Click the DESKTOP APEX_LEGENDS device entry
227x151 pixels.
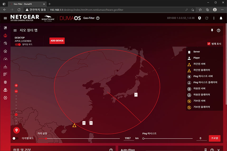tap(23, 39)
